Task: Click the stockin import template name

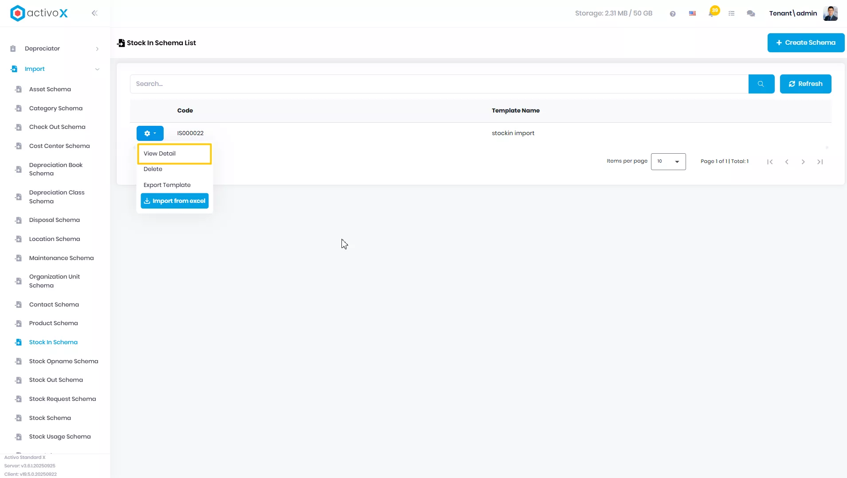Action: 513,133
